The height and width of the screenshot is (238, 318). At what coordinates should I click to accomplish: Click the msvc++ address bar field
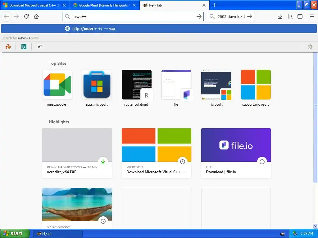133,16
